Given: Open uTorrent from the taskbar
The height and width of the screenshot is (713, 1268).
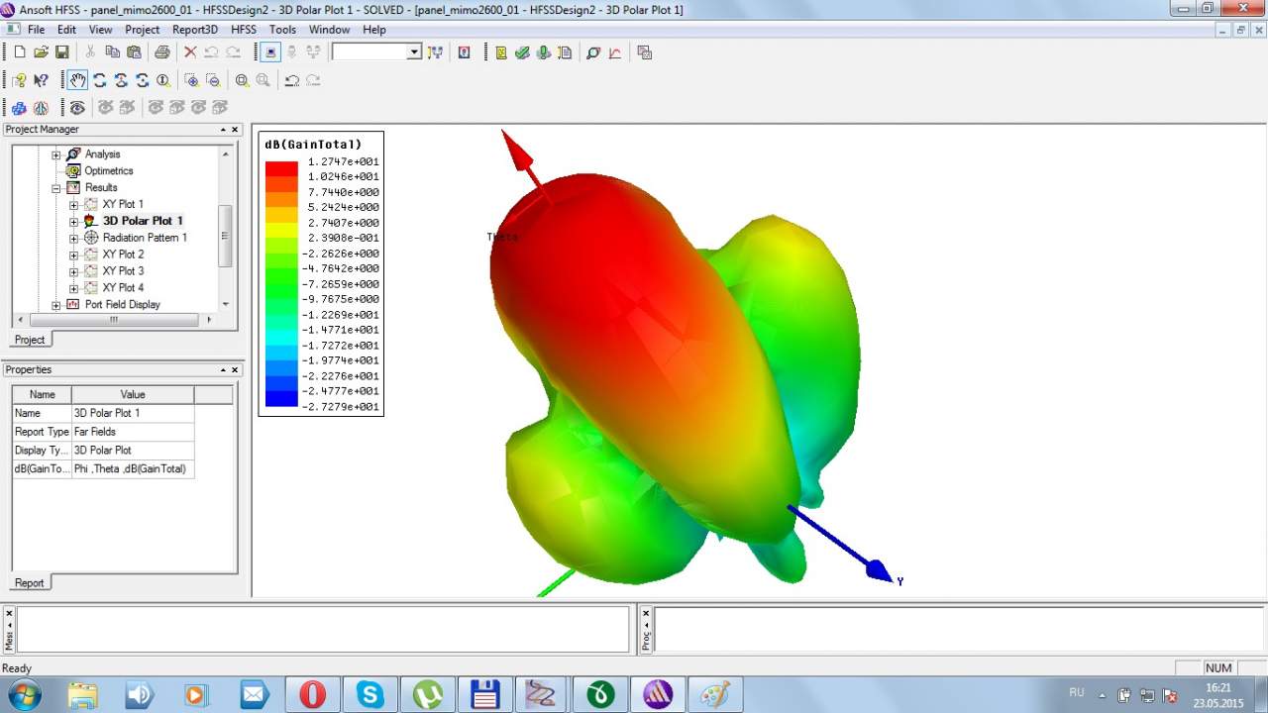Looking at the screenshot, I should click(427, 694).
